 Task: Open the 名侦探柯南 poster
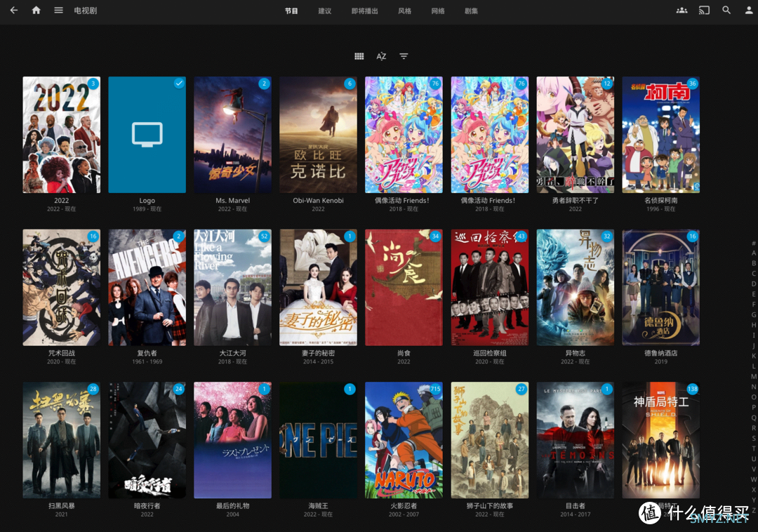661,135
